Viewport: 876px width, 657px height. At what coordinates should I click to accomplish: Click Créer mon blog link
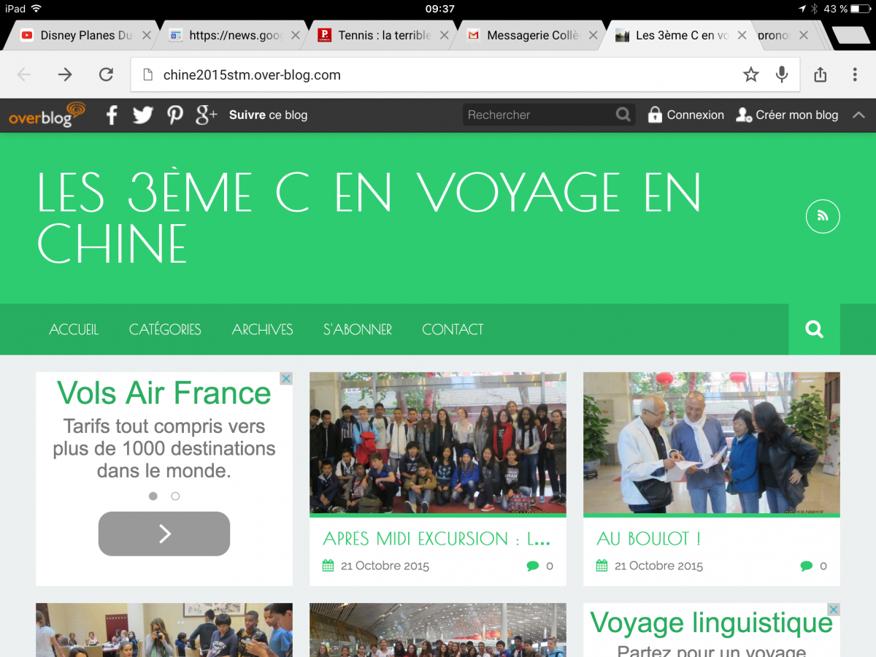[x=788, y=115]
